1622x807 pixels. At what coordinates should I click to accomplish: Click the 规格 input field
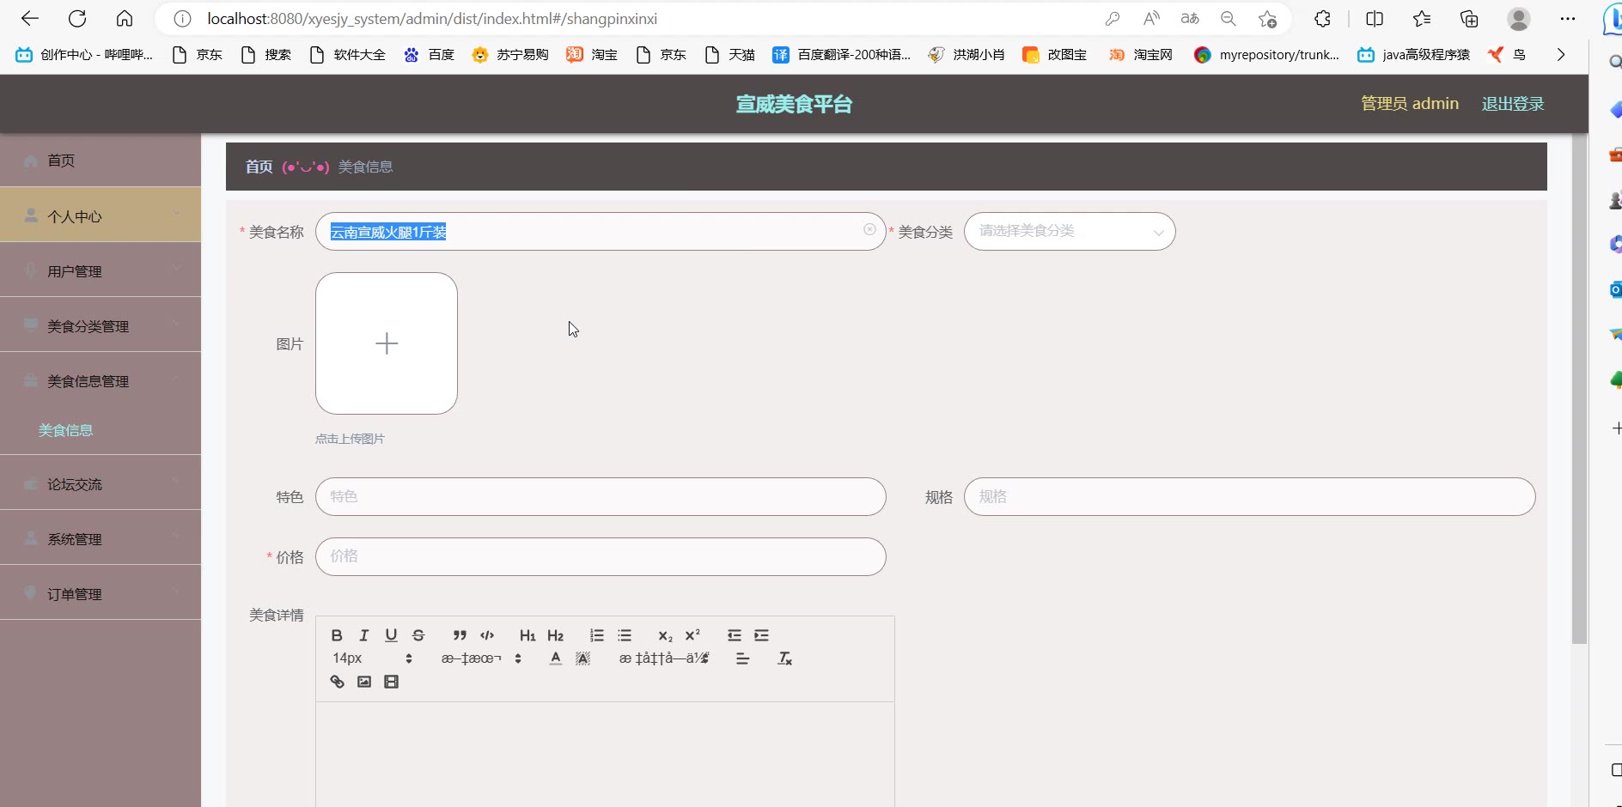[1249, 497]
